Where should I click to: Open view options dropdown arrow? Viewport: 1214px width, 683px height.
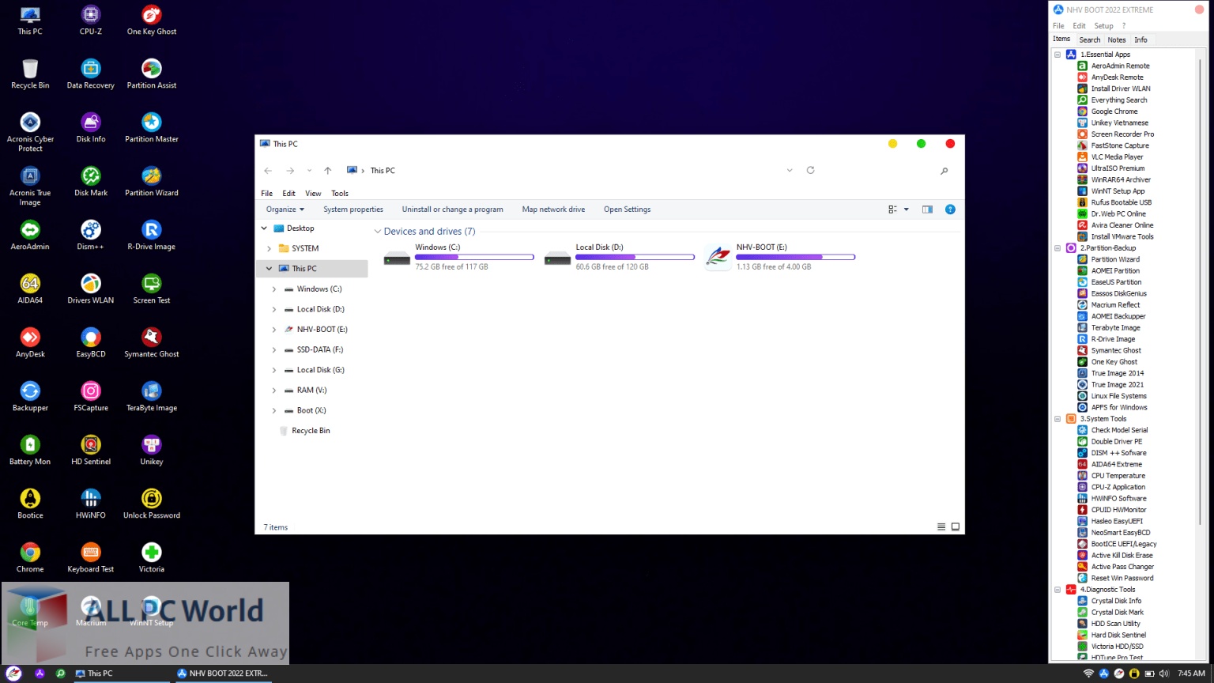point(907,209)
